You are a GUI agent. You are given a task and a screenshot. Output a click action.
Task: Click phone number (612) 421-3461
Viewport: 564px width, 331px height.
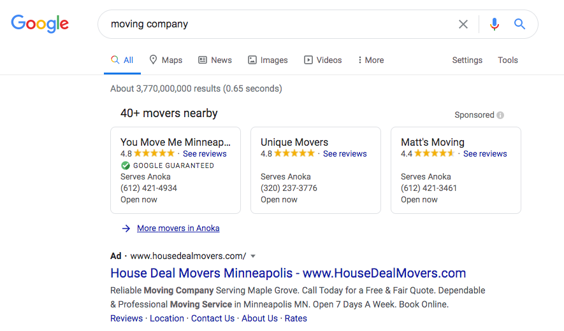(x=429, y=188)
